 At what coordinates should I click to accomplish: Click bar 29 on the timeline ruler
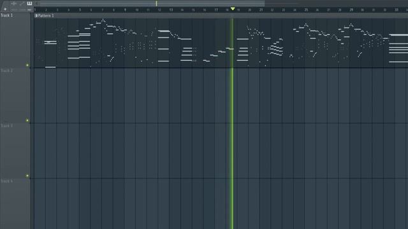click(351, 10)
